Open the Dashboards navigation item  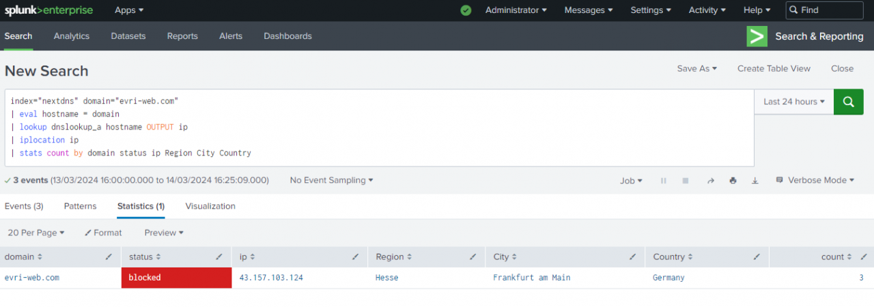tap(287, 36)
